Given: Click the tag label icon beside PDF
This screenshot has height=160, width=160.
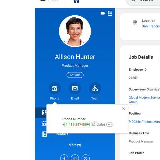Looking at the screenshot, I should click(x=103, y=13).
